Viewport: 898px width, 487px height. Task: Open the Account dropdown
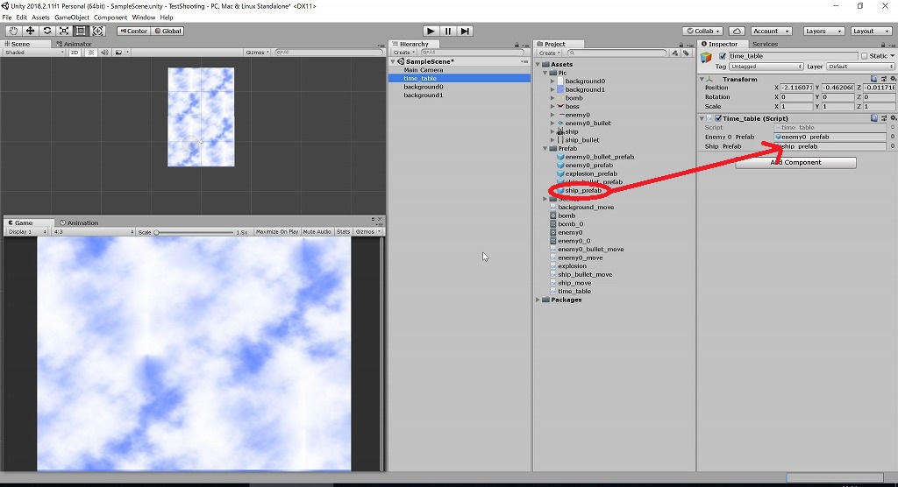coord(770,31)
